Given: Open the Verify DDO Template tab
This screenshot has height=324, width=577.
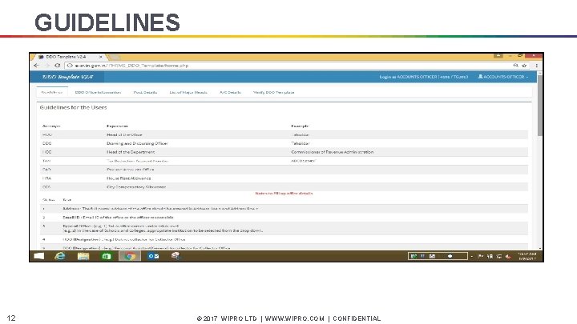Looking at the screenshot, I should tap(274, 92).
